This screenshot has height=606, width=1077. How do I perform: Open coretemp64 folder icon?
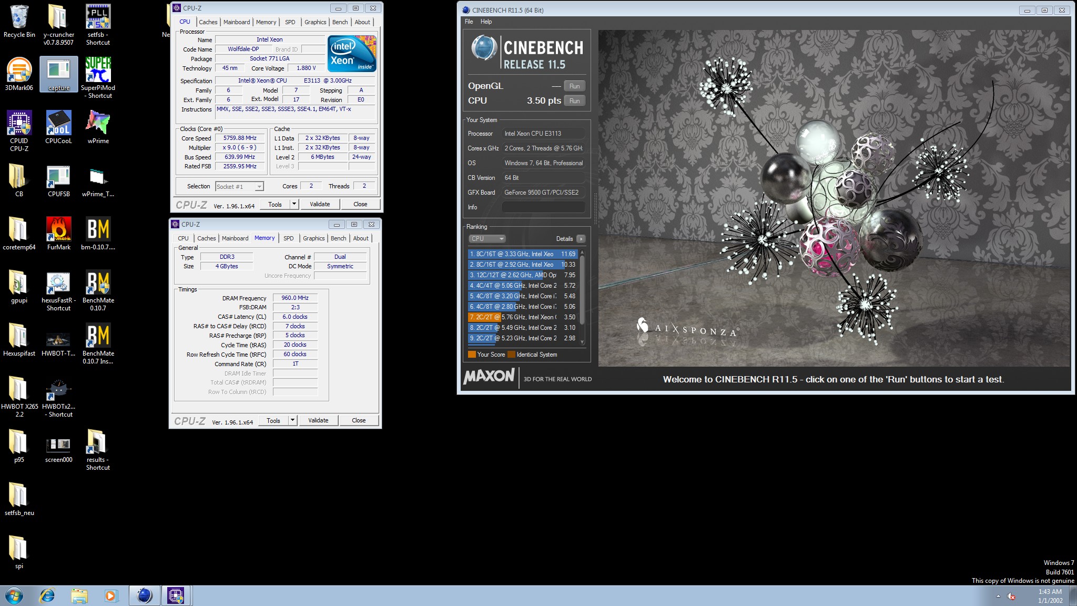(19, 233)
